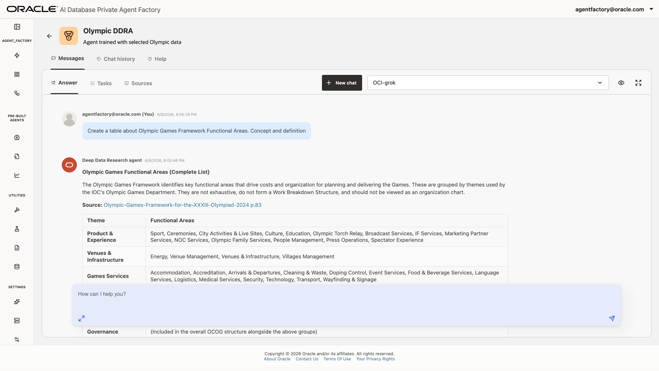This screenshot has width=659, height=371.
Task: Open the grid dashboard sidebar icon
Action: 17,74
